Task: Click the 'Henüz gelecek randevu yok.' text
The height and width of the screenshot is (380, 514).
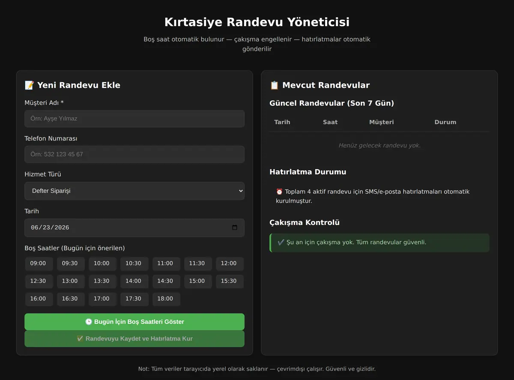Action: tap(380, 146)
